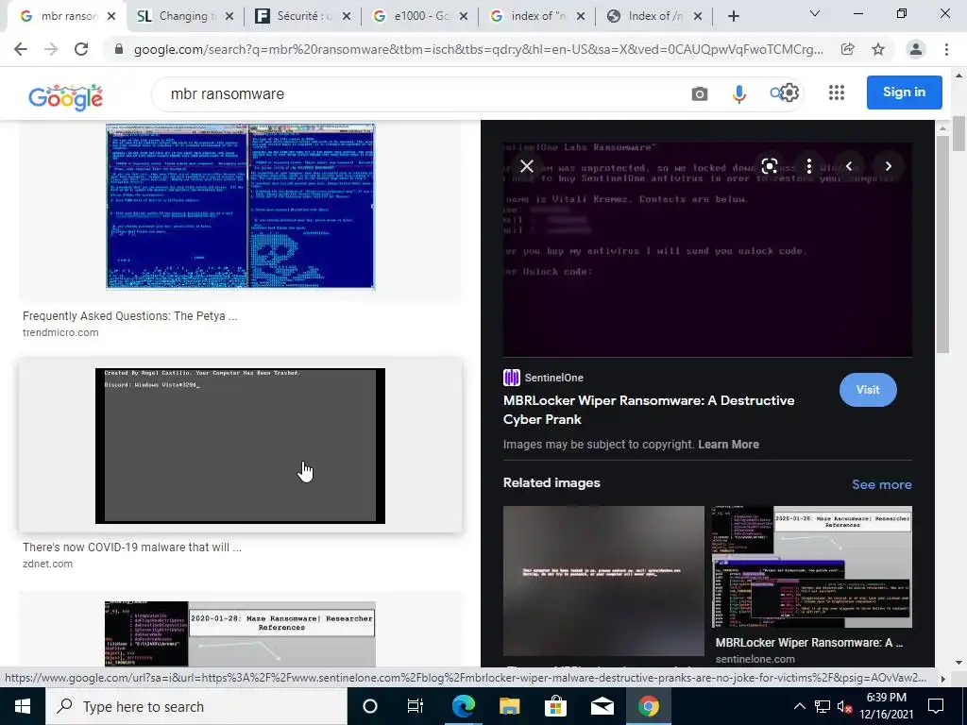Viewport: 967px width, 725px height.
Task: Open Chrome profile avatar
Action: click(x=916, y=49)
